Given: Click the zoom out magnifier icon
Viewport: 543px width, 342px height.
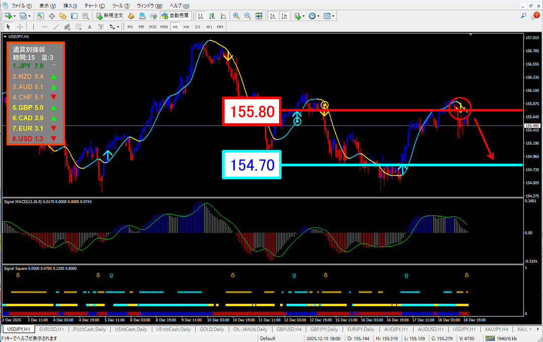Looking at the screenshot, I should [247, 16].
